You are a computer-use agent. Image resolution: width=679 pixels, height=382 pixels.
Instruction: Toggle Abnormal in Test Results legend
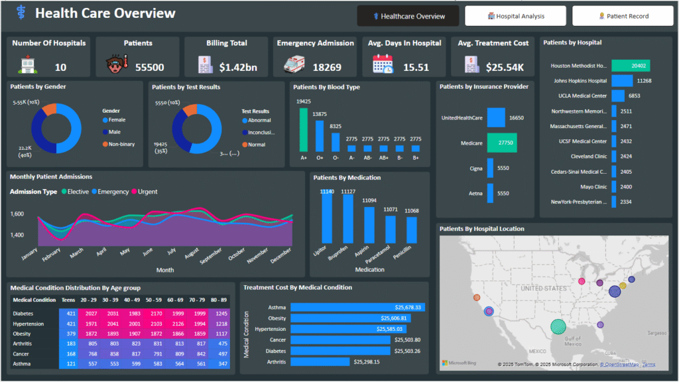click(260, 121)
